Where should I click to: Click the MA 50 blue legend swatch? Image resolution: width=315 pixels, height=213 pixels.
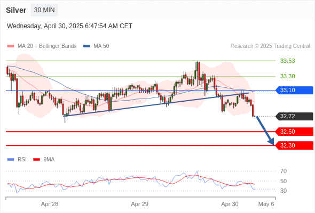coord(86,46)
